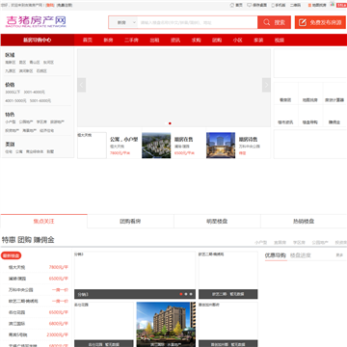Switch to the 团购看房 tab
Image resolution: width=347 pixels, height=347 pixels.
[130, 221]
